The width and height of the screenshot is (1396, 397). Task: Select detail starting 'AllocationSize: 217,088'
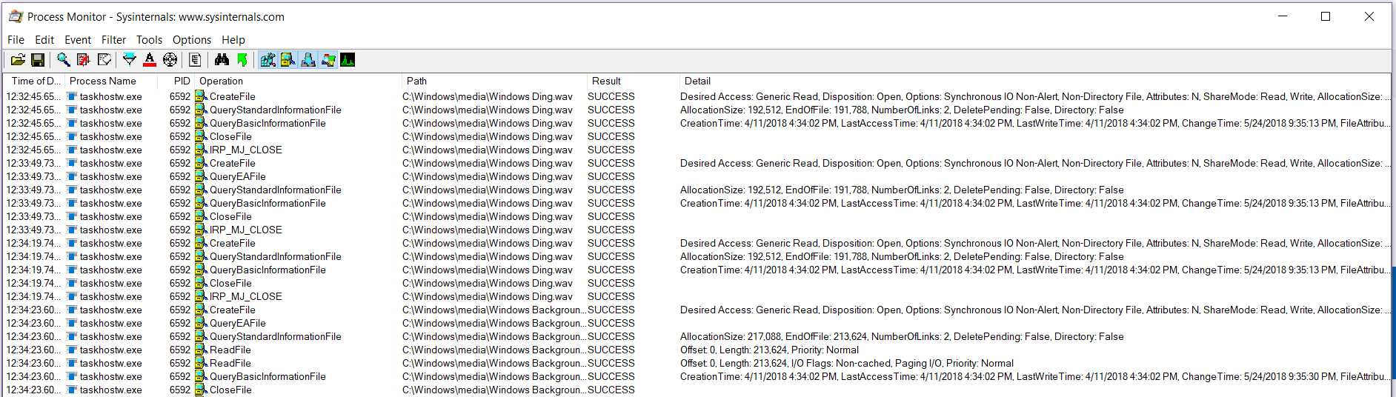pyautogui.click(x=902, y=336)
